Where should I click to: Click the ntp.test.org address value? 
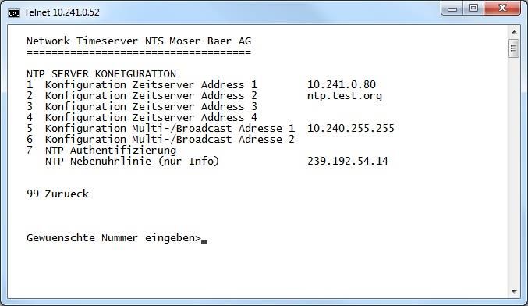[345, 96]
